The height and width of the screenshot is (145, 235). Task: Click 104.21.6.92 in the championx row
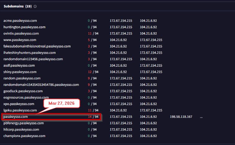click(148, 136)
